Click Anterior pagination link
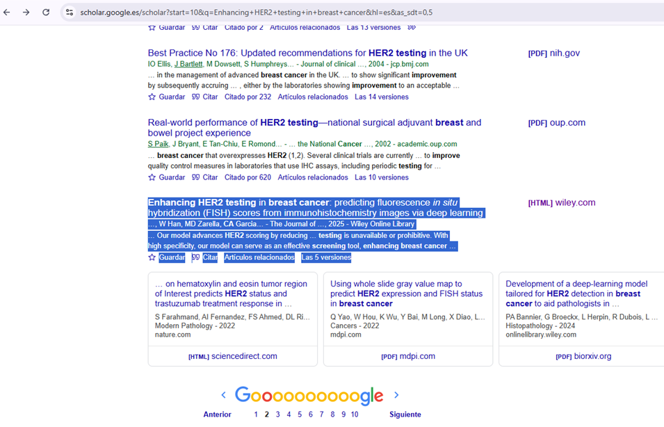The width and height of the screenshot is (664, 427). coord(217,414)
